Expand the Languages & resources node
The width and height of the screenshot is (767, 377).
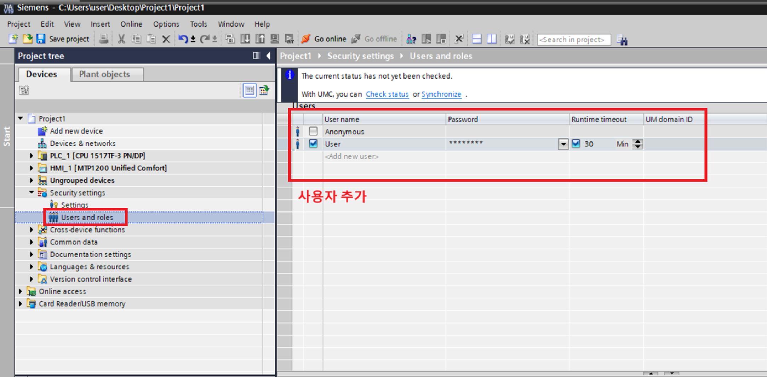(x=32, y=267)
